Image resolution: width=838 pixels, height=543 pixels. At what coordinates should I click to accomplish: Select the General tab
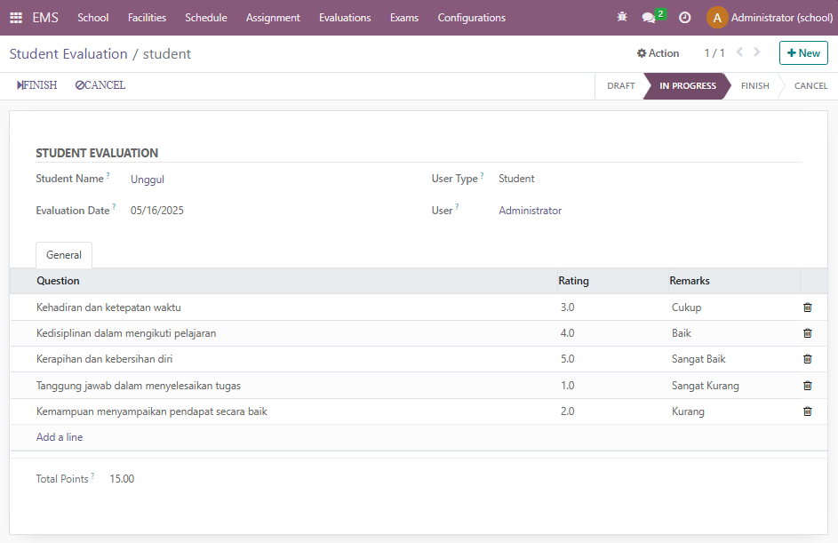(x=64, y=255)
